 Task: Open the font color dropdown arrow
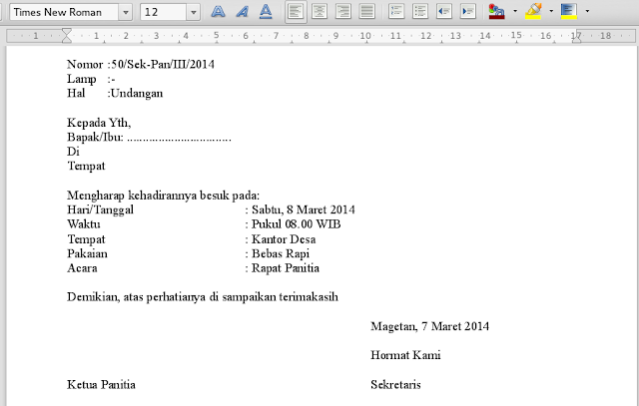coord(515,11)
